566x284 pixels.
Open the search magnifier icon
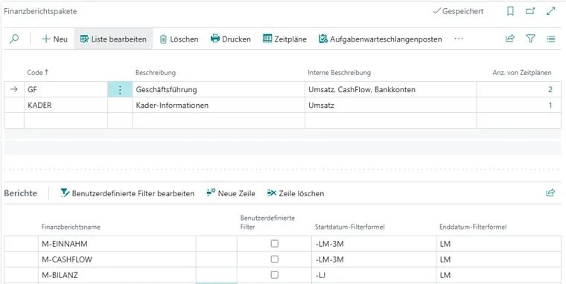(14, 39)
